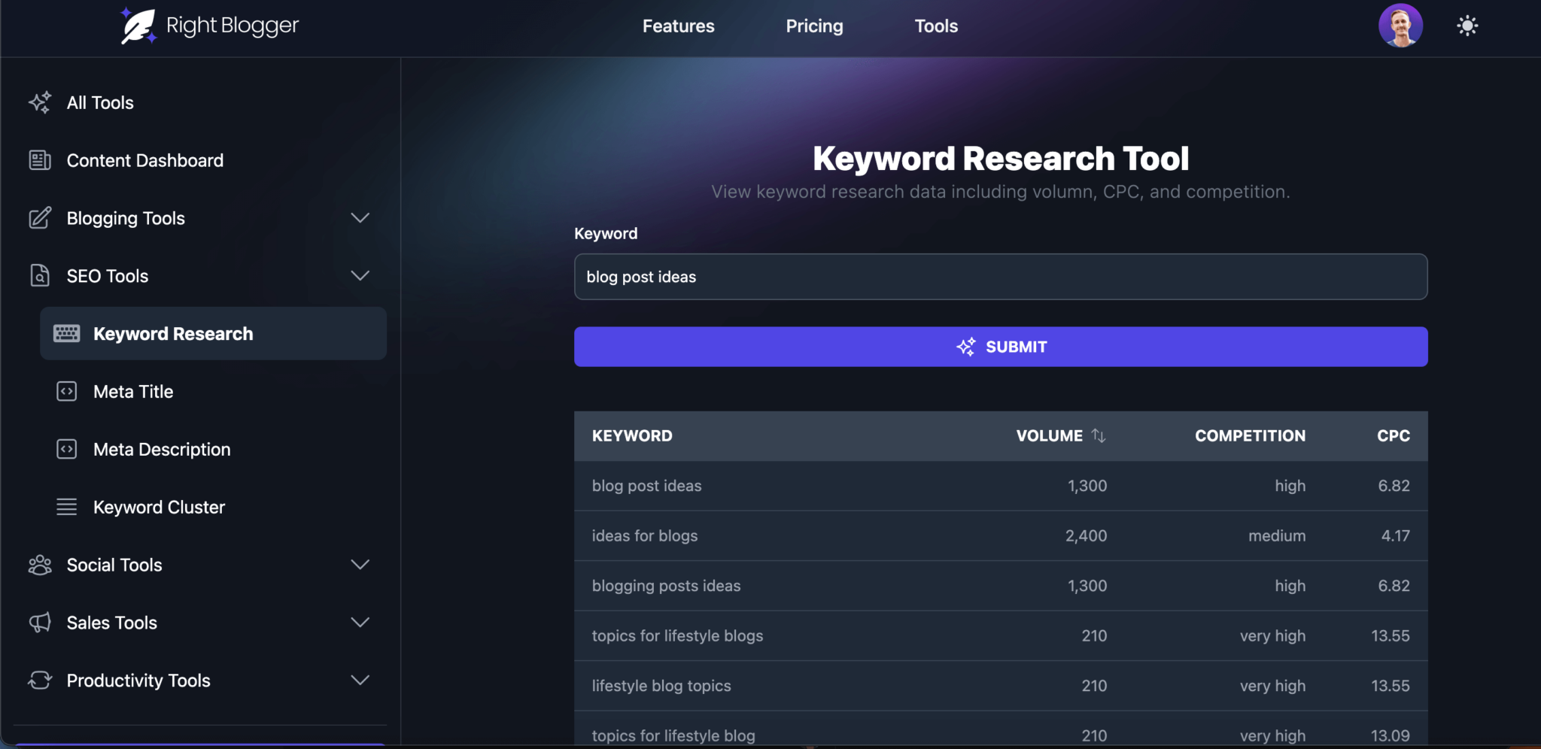
Task: Click the 13.09 CPC value
Action: tap(1390, 735)
